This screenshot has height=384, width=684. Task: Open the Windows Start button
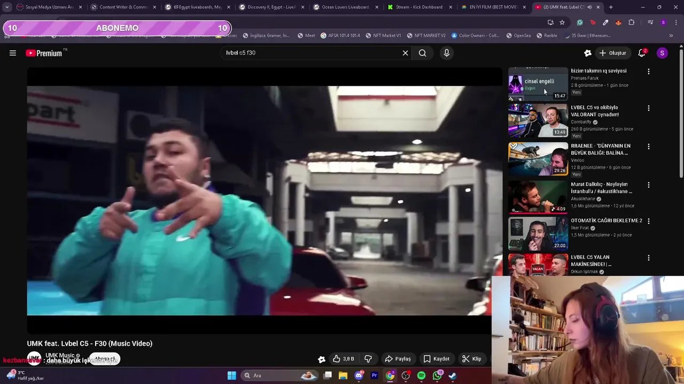click(x=231, y=375)
